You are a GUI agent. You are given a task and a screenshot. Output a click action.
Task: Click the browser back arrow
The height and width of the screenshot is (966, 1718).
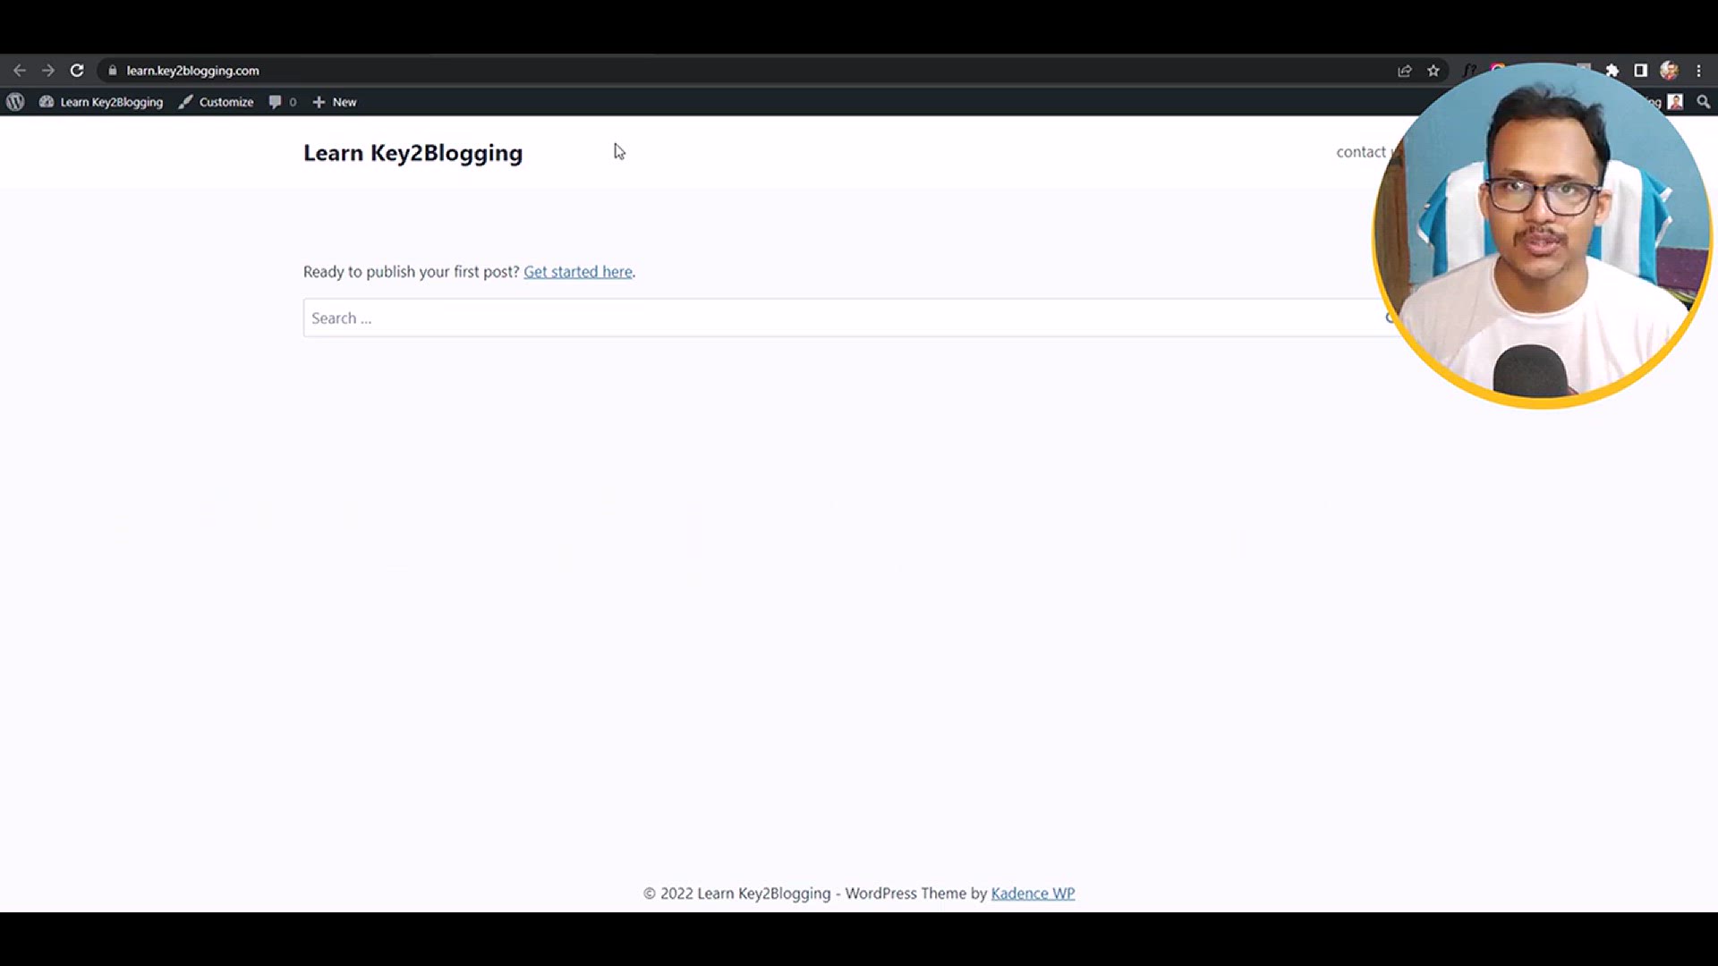(x=20, y=71)
